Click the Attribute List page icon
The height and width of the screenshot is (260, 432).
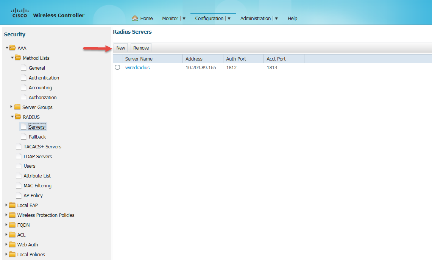click(19, 176)
